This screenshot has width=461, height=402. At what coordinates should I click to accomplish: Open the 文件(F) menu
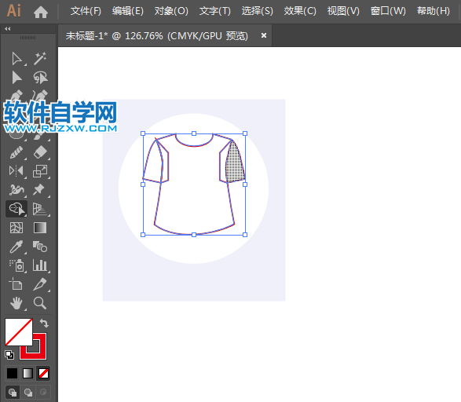[x=86, y=11]
